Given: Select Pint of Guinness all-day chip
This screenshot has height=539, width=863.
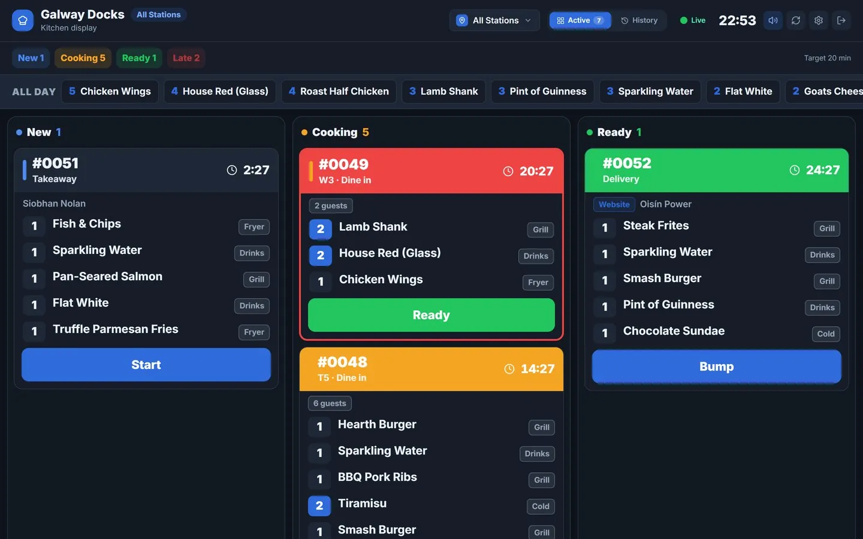Looking at the screenshot, I should click(542, 92).
